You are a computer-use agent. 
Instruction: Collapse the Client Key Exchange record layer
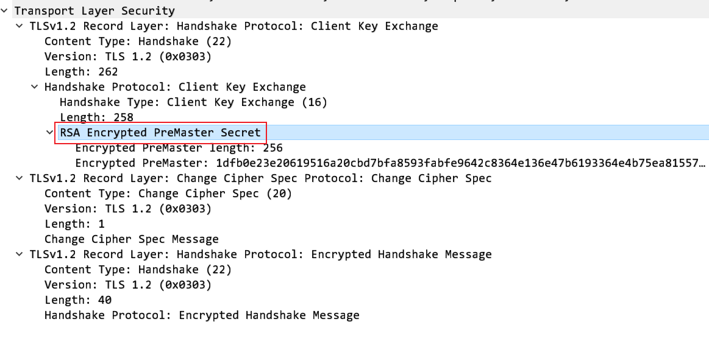coord(20,26)
